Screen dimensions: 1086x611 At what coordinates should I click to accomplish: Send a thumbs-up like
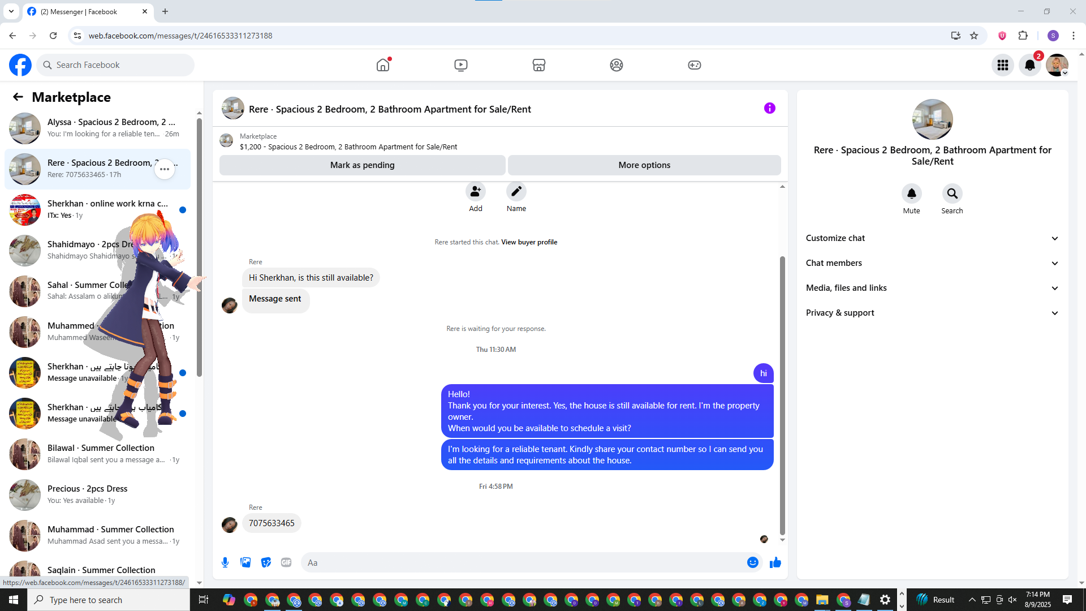coord(775,562)
